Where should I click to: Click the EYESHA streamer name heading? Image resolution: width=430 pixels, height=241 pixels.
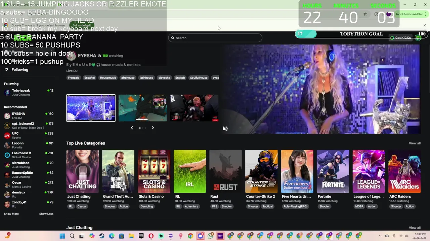pyautogui.click(x=87, y=56)
